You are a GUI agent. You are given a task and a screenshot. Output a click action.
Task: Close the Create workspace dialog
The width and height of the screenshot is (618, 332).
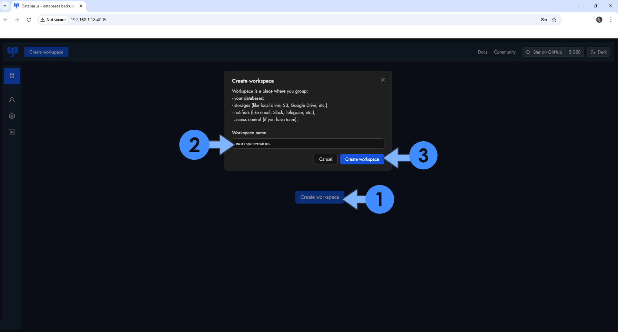pyautogui.click(x=383, y=80)
